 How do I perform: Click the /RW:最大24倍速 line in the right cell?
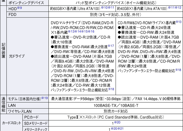point(132,66)
